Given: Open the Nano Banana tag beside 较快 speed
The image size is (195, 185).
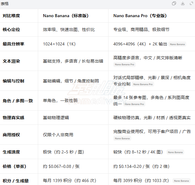Looking at the screenshot, I should (175, 152).
